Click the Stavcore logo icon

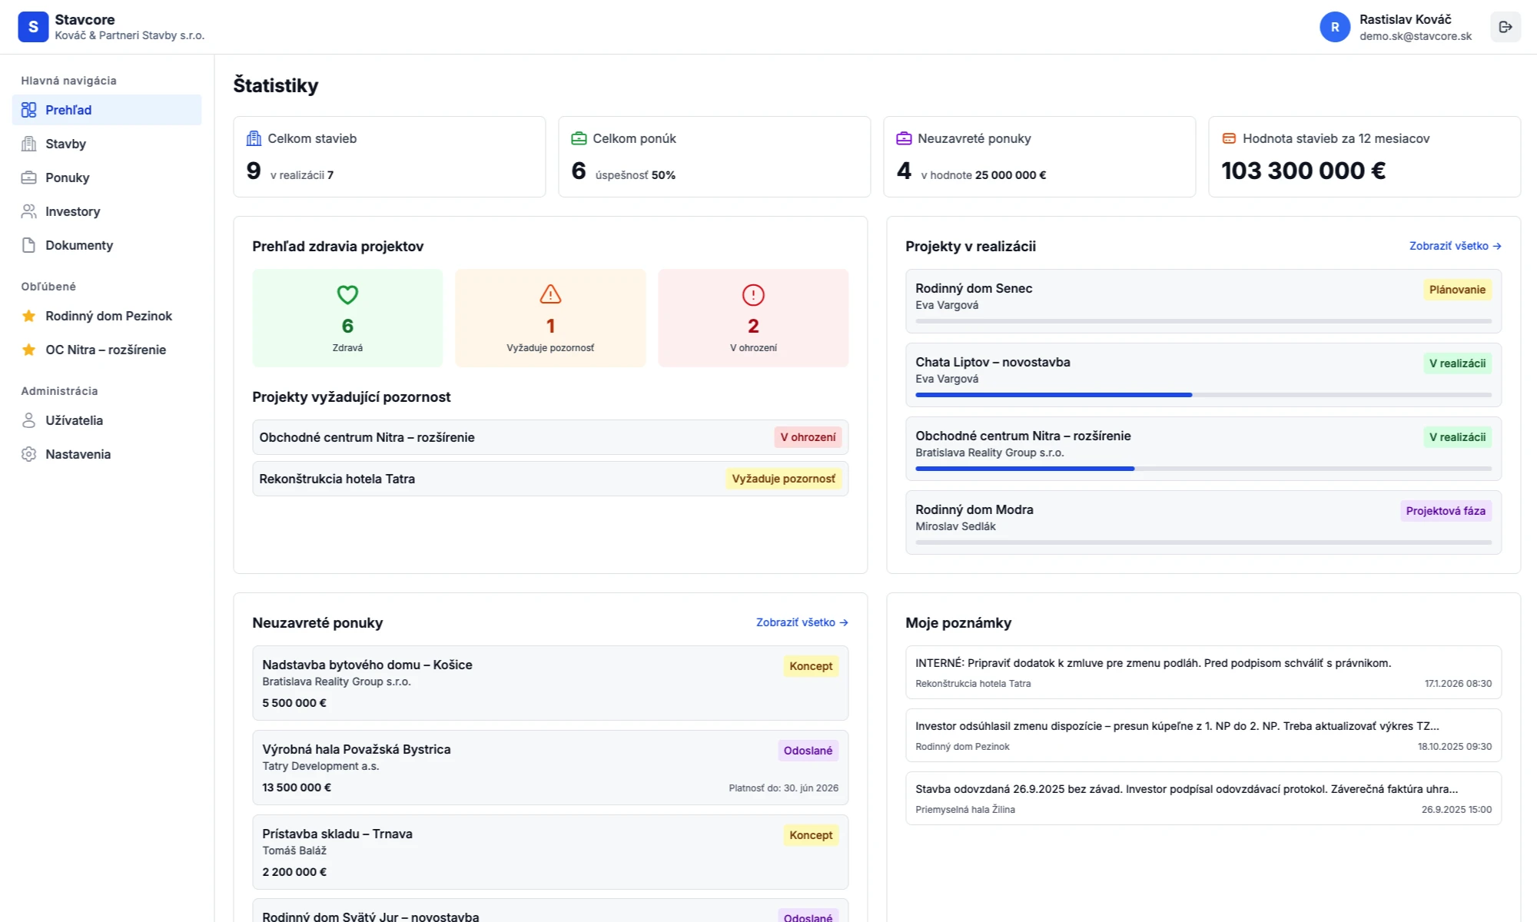[33, 27]
